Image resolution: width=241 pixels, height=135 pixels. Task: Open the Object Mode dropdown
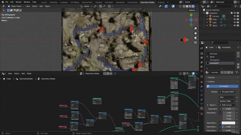(16, 6)
